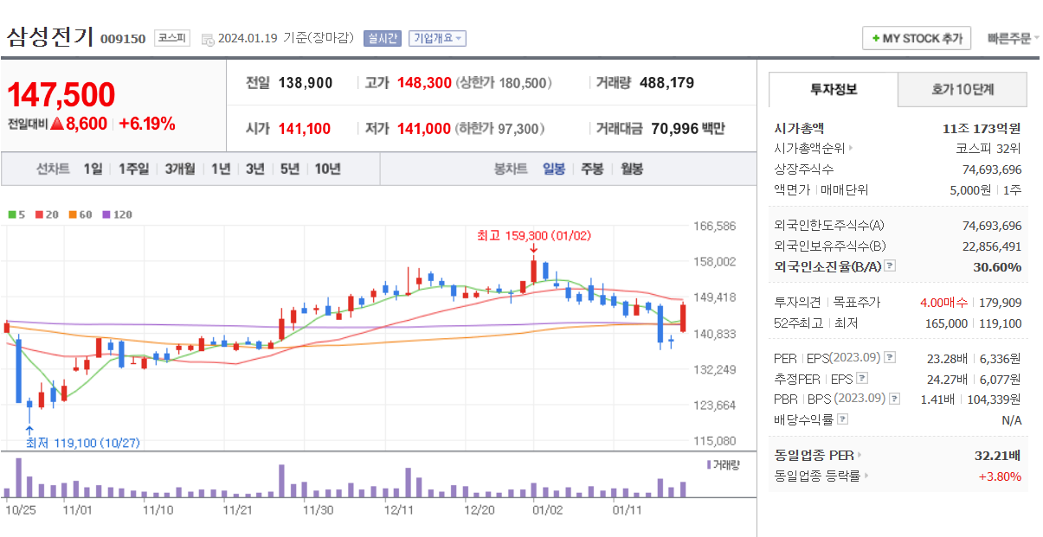Click the 실시간 badge button
The height and width of the screenshot is (537, 1043).
(382, 38)
